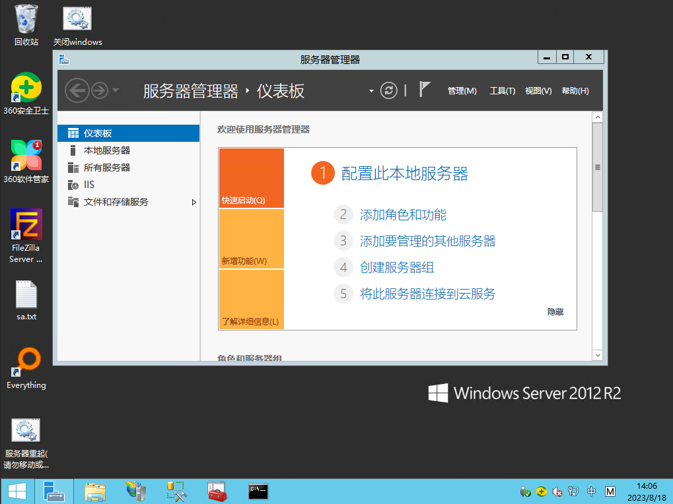Launch Command Prompt from taskbar
673x504 pixels.
coord(258,491)
